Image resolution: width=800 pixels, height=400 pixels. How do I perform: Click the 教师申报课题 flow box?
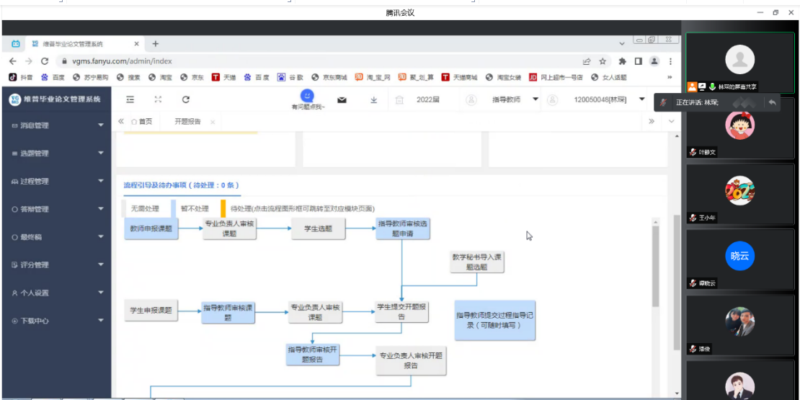tap(151, 228)
